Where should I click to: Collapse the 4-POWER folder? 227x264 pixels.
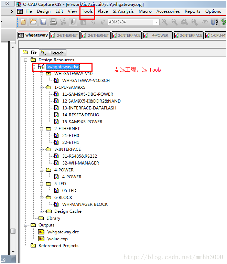41,170
